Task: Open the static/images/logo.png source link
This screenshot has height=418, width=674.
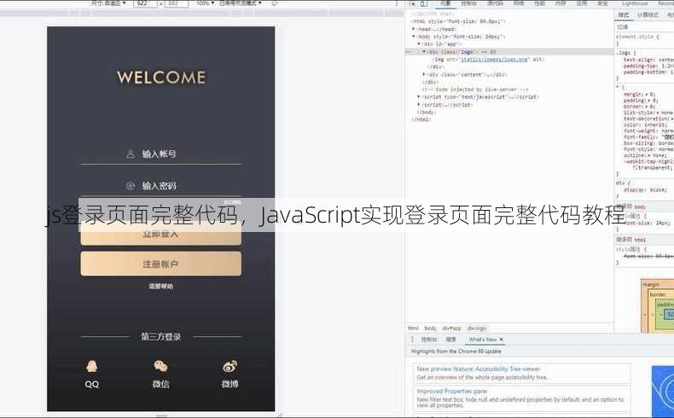Action: (494, 59)
